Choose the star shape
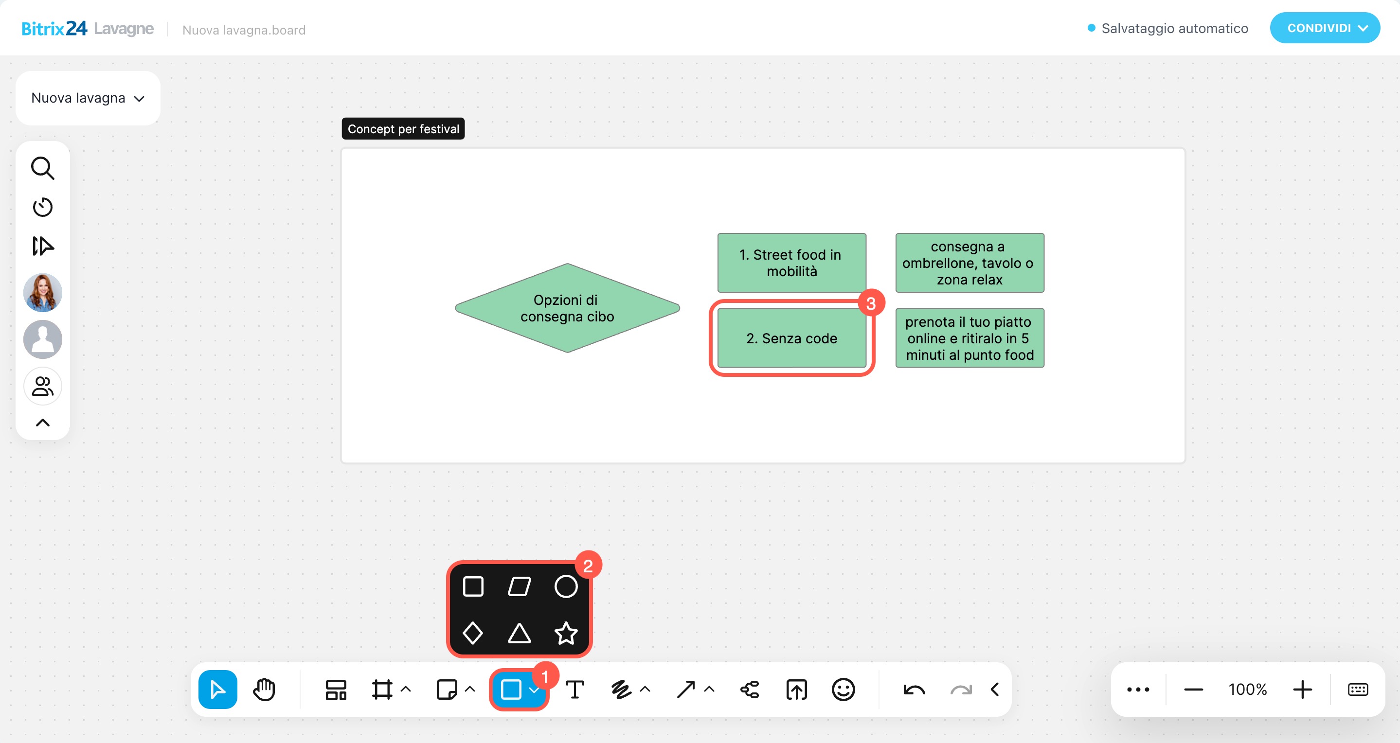 click(566, 633)
